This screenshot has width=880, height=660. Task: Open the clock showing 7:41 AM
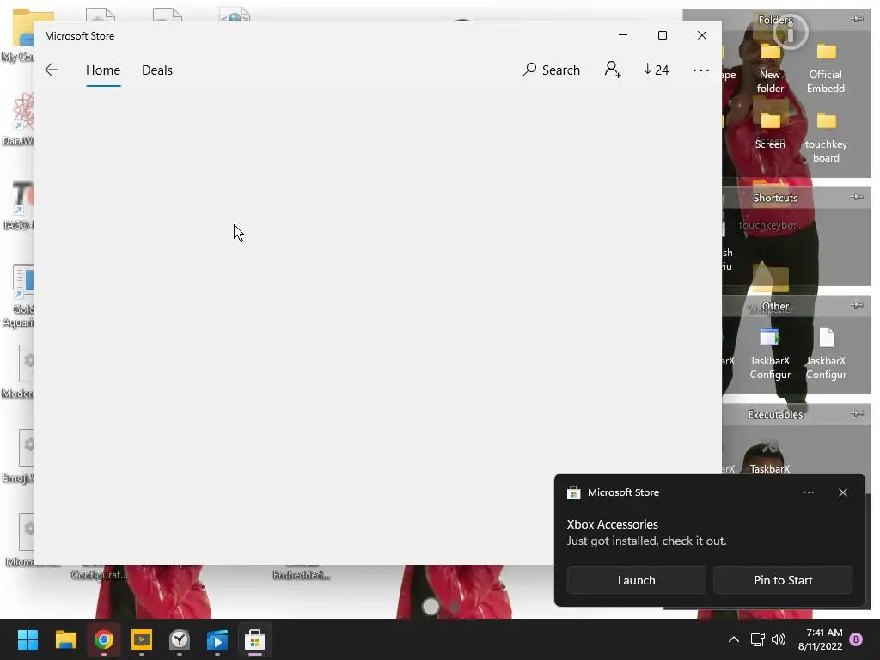(821, 639)
